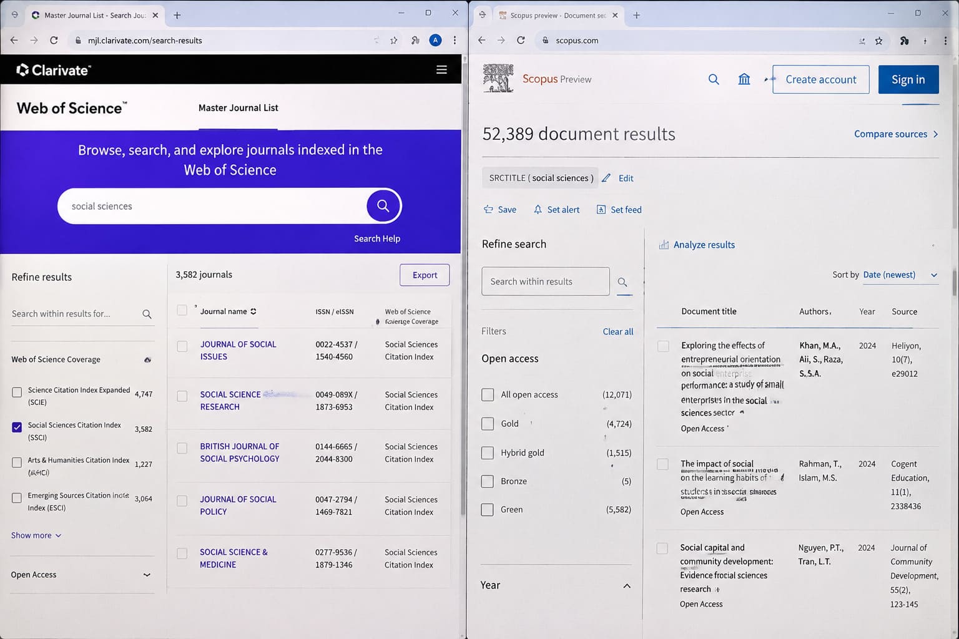Sort by Journal name using the sort icon
This screenshot has height=639, width=959.
253,311
